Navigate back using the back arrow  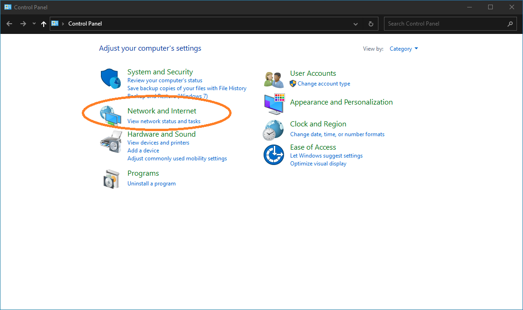pos(9,24)
